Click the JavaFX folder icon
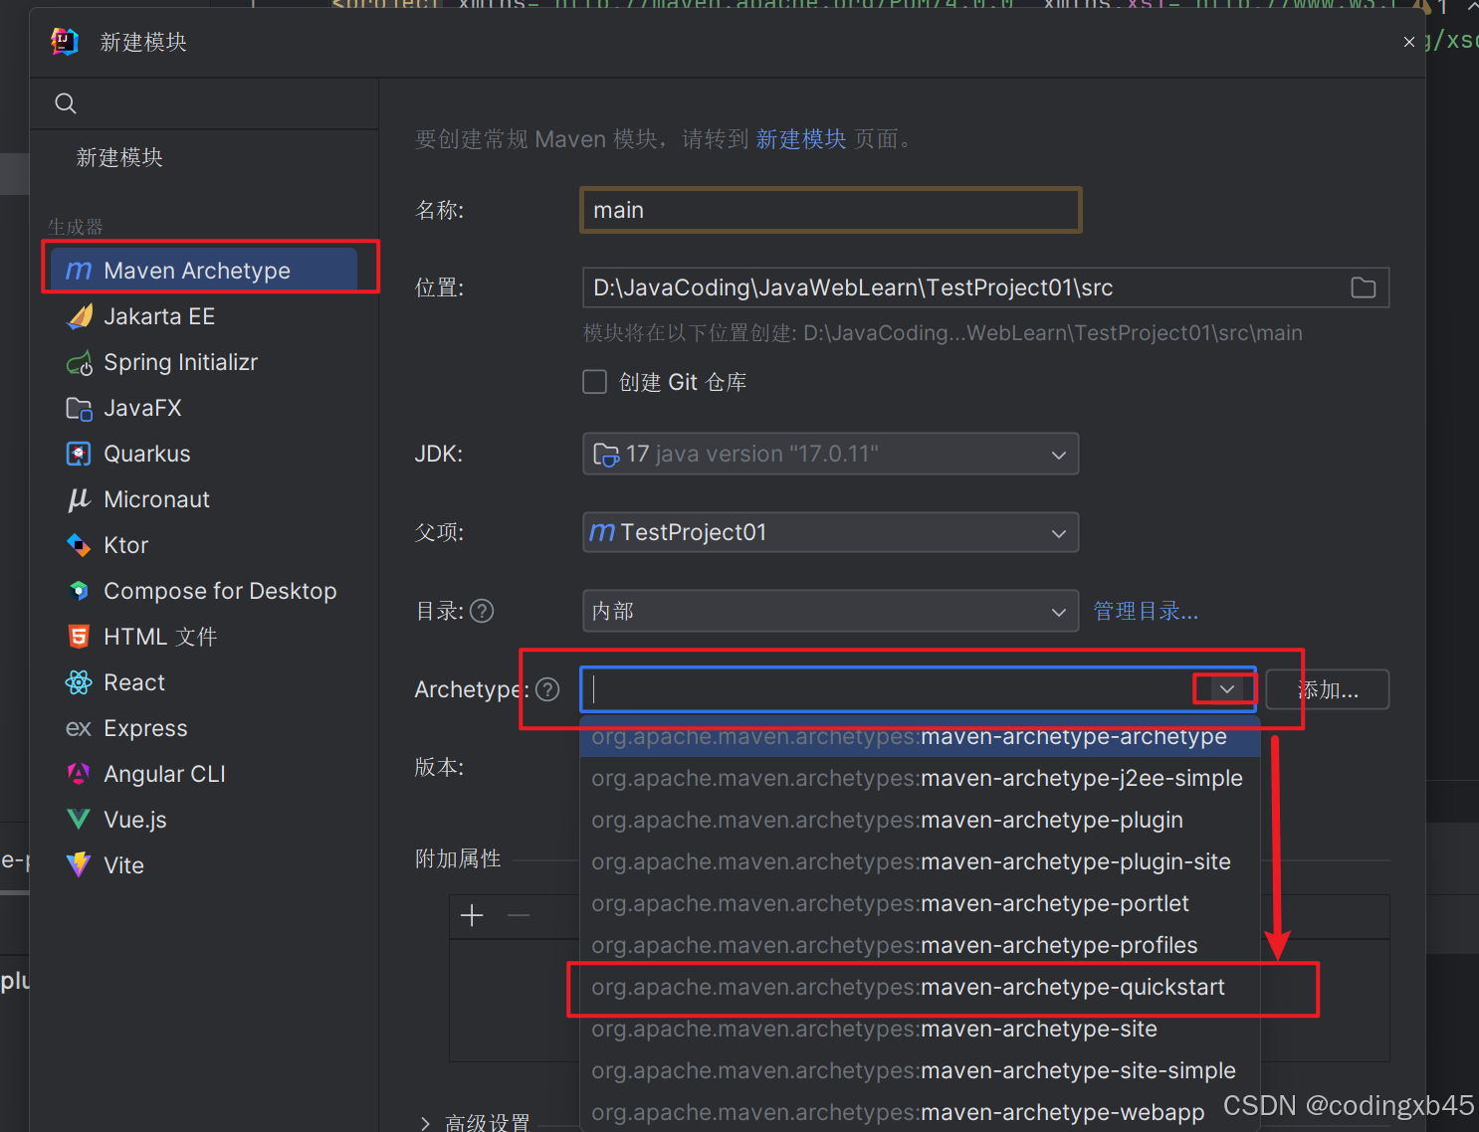This screenshot has width=1479, height=1132. pyautogui.click(x=79, y=409)
